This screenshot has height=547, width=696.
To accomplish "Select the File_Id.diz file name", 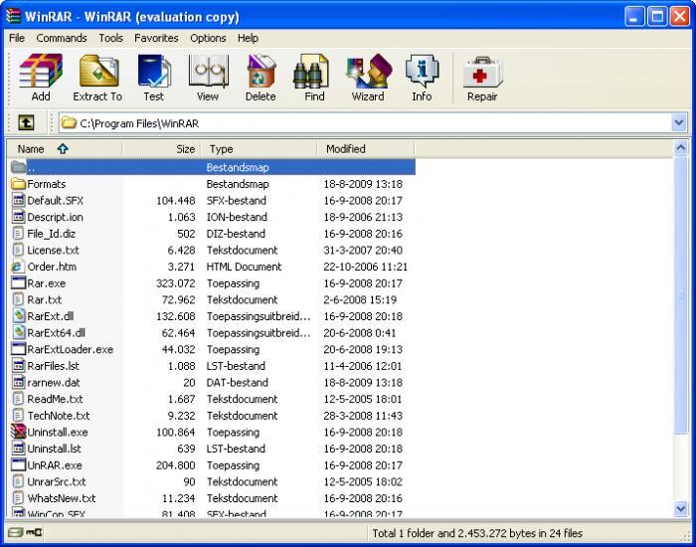I will pos(51,234).
